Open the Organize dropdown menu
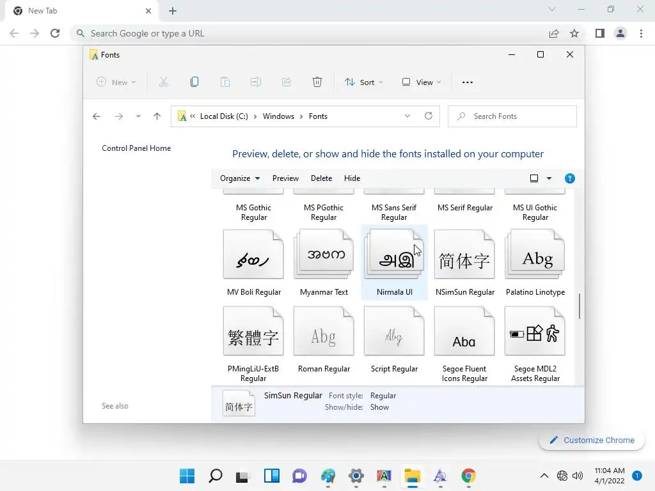 240,178
